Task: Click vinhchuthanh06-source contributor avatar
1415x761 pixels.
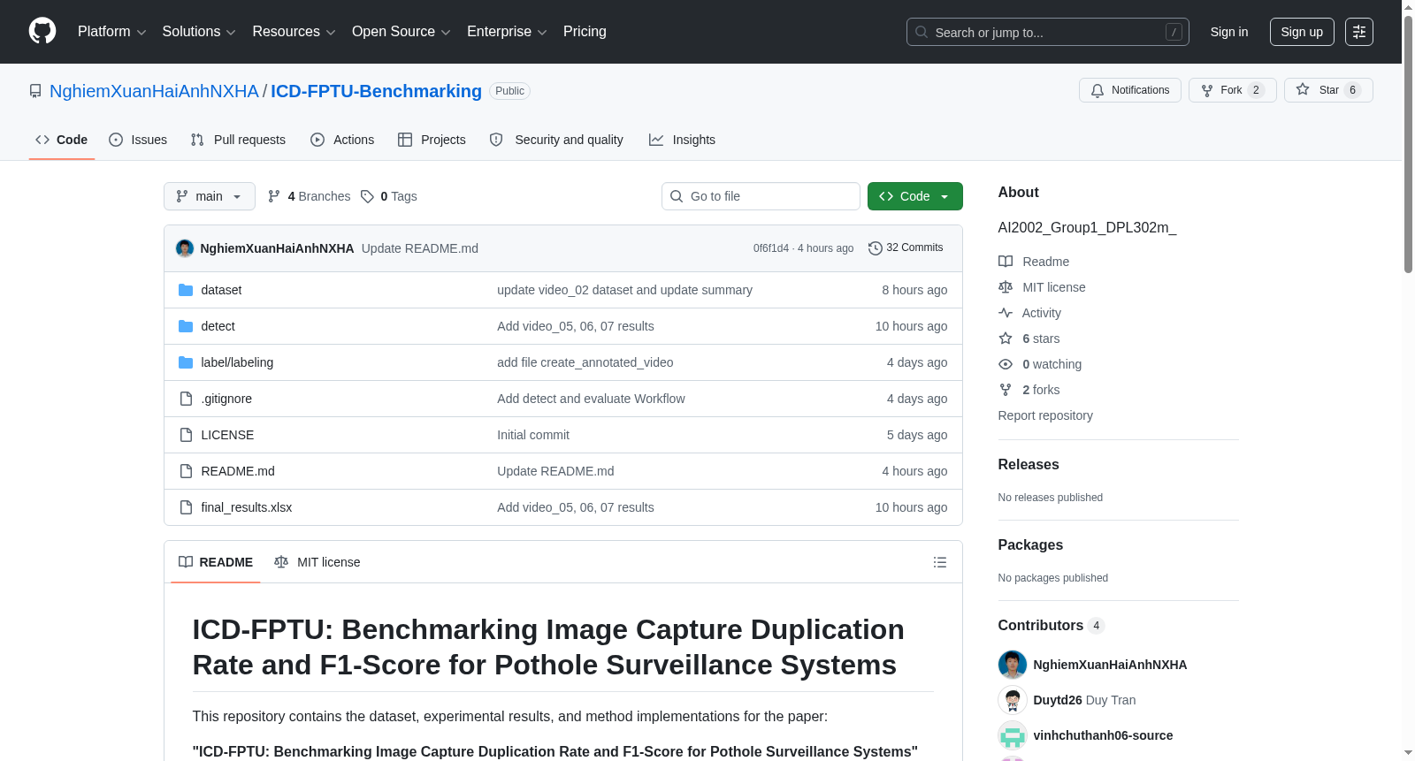Action: click(x=1013, y=735)
